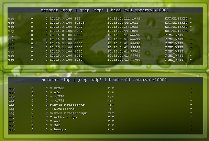This screenshot has width=209, height=141.
Task: Click foreign address 10.15.3.41:55700
Action: [124, 60]
